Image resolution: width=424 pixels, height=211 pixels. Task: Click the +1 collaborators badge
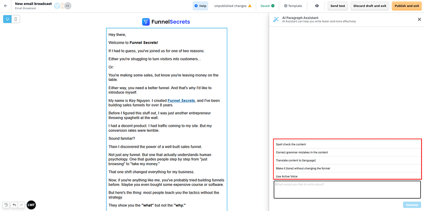[x=67, y=6]
